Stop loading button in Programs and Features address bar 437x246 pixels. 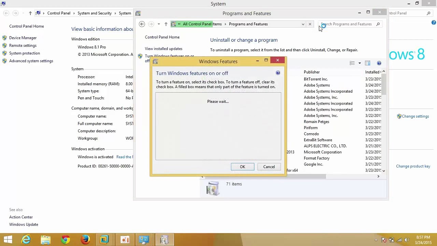pyautogui.click(x=310, y=24)
